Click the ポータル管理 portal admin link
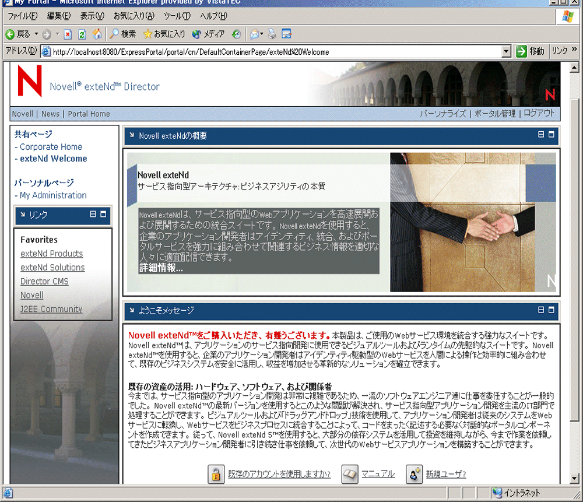 coord(495,114)
